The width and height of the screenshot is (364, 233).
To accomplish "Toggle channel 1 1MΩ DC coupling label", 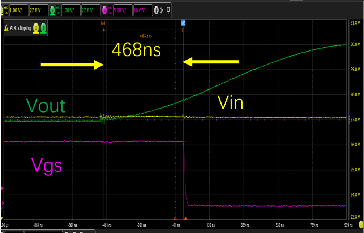I will 6,10.
